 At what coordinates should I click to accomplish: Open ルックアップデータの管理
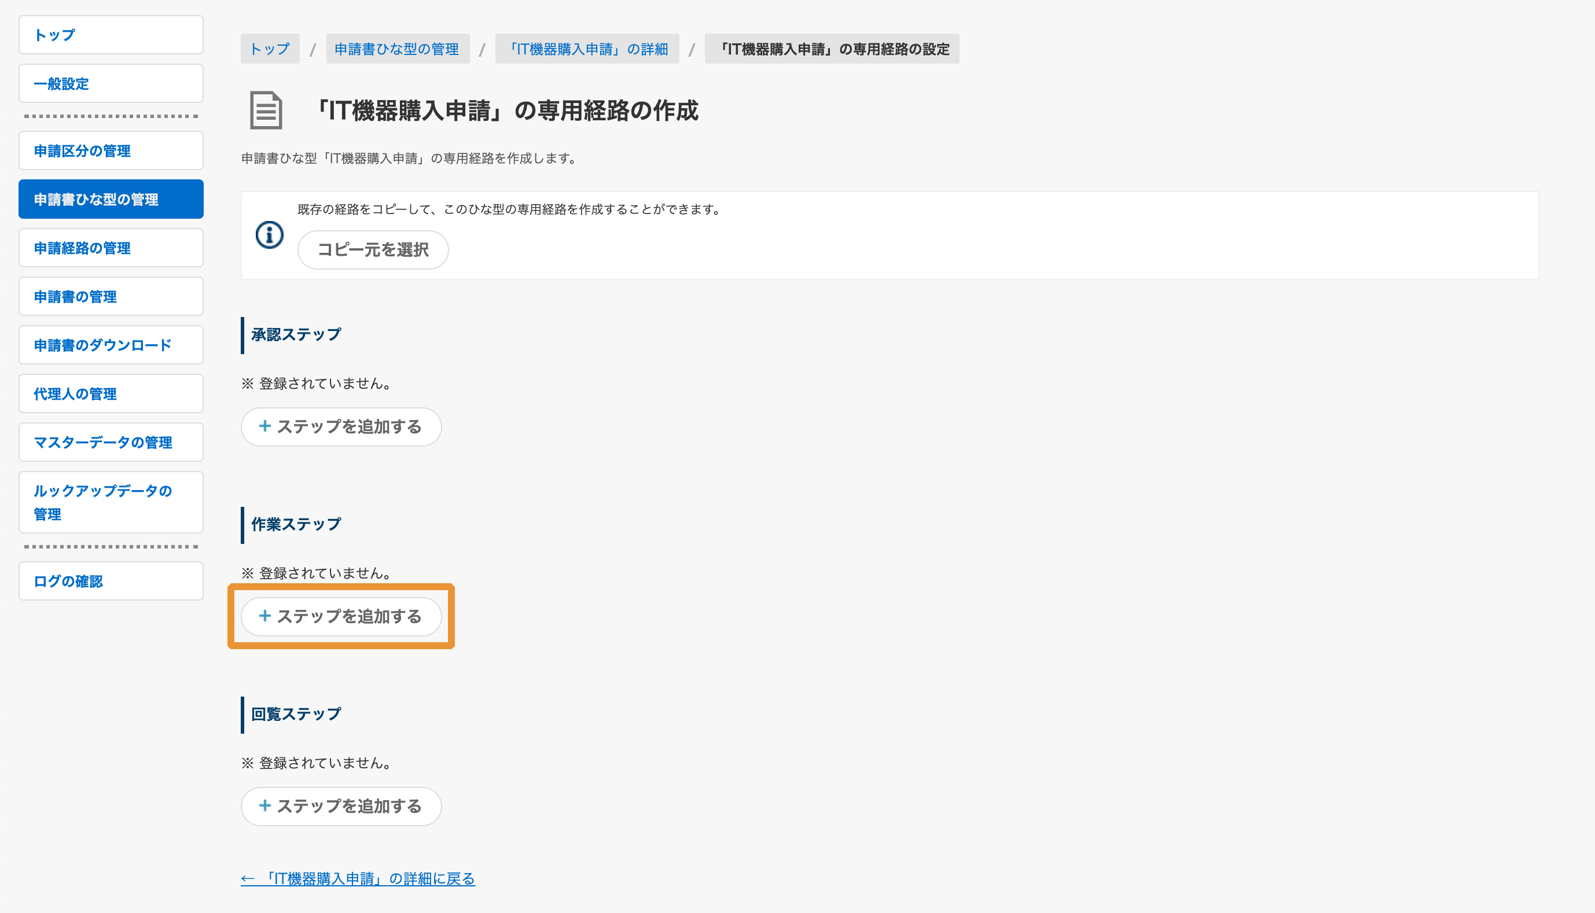tap(111, 502)
